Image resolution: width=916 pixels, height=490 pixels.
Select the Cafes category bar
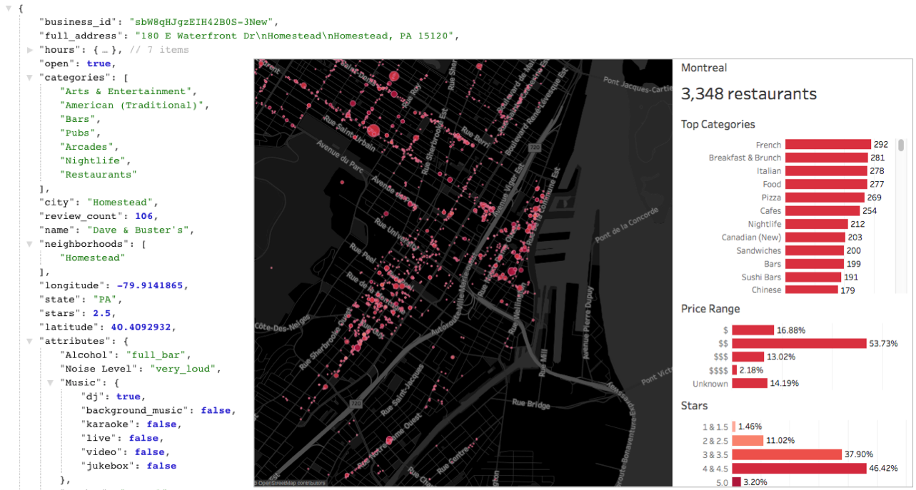(822, 211)
